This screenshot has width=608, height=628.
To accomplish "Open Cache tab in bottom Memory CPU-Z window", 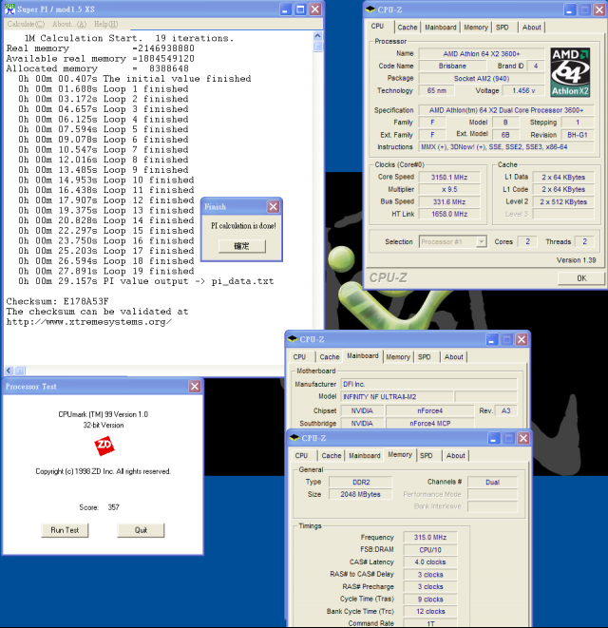I will (332, 455).
